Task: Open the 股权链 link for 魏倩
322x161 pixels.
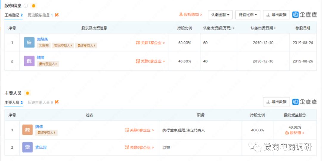Action: point(295,133)
